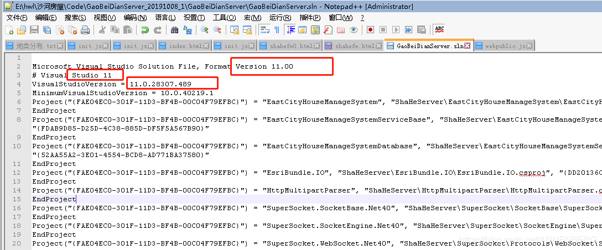Screen dimensions: 602x250
Task: Toggle file monitoring eye icon
Action: 353,30
